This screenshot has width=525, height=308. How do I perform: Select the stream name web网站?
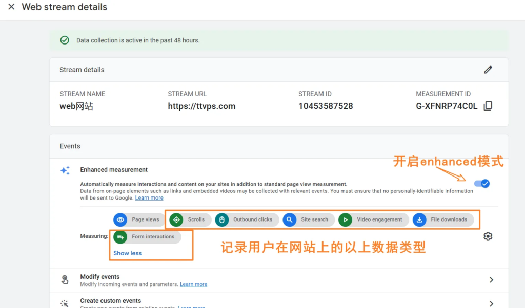76,106
